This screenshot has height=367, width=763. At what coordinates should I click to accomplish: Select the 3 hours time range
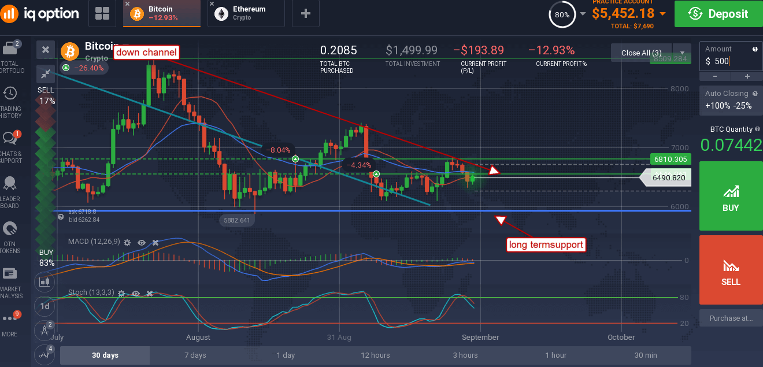465,355
